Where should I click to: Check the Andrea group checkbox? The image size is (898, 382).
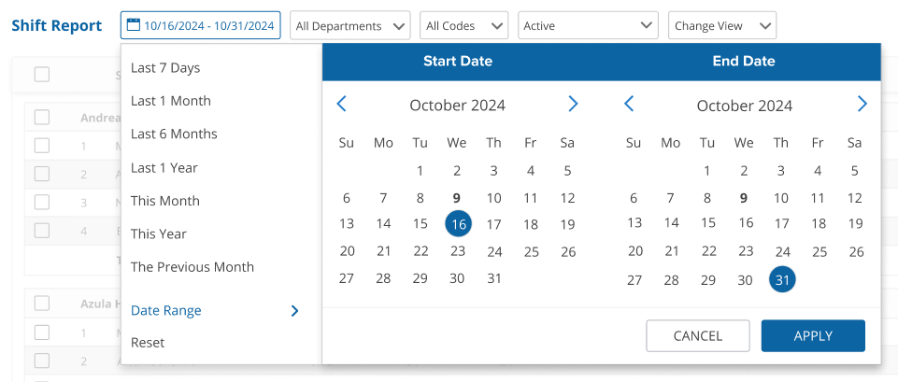[x=42, y=118]
